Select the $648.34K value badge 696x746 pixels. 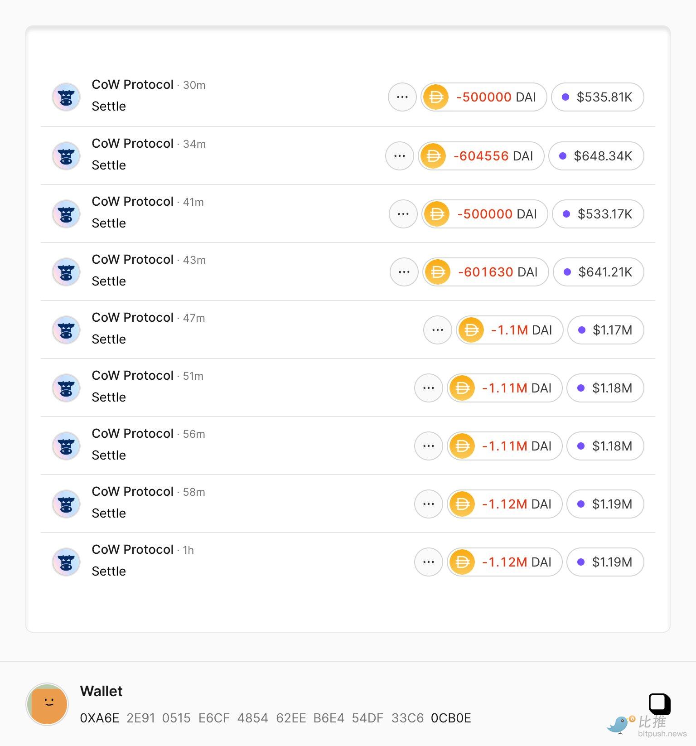(x=596, y=156)
